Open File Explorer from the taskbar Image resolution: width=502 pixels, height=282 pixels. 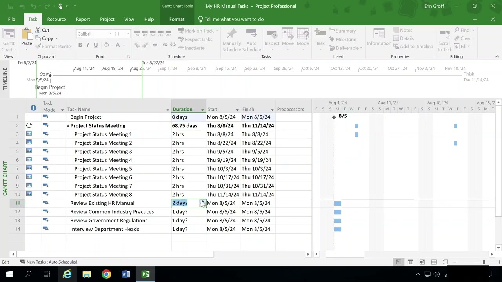87,275
